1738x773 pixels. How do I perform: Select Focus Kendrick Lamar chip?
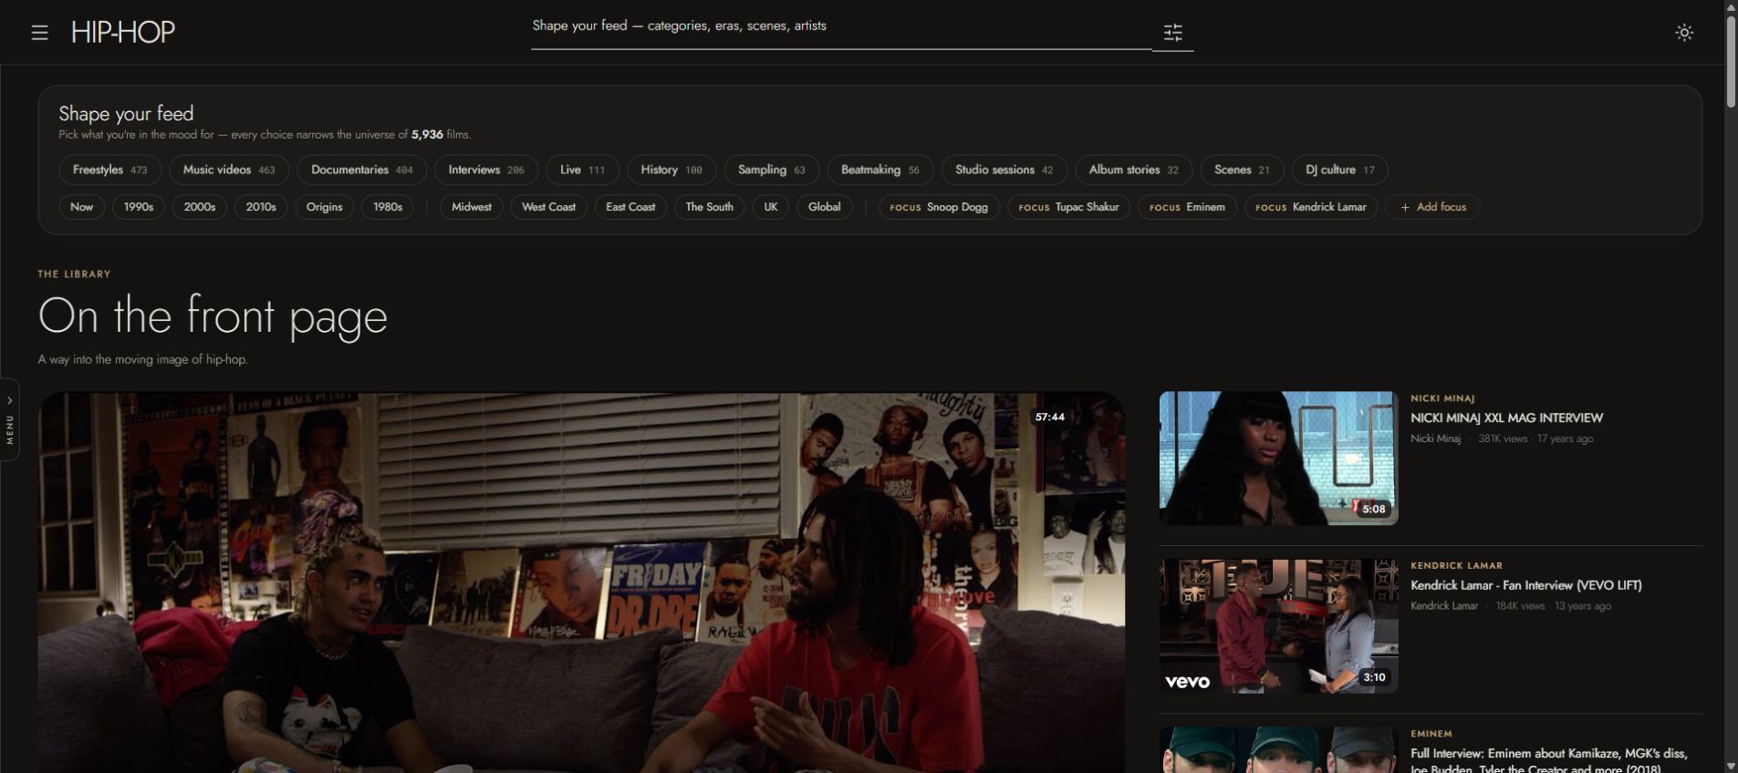(x=1311, y=208)
